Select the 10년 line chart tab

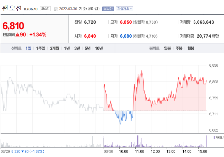(x=99, y=48)
